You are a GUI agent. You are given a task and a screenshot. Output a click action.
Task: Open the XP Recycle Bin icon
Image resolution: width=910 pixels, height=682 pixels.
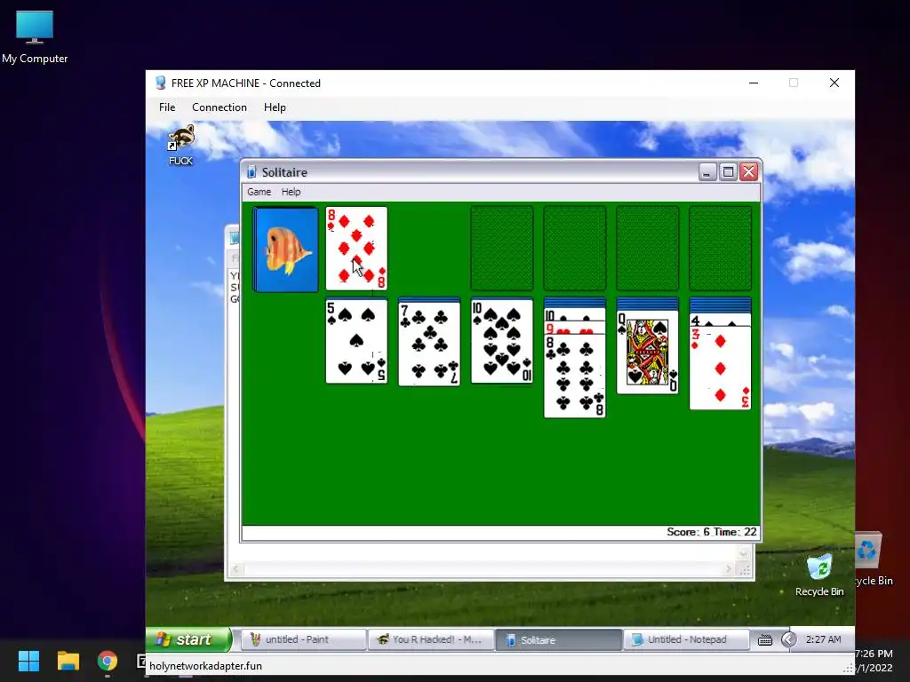click(818, 575)
